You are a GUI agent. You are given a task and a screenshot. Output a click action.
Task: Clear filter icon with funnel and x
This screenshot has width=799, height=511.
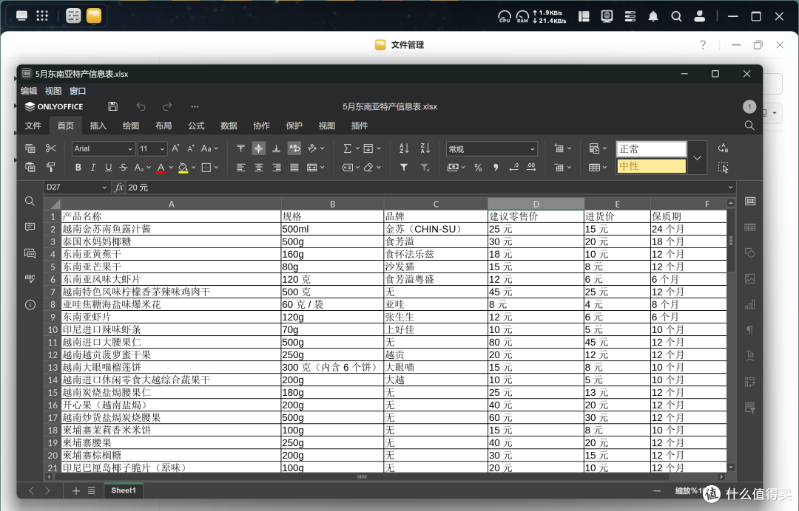(x=425, y=168)
